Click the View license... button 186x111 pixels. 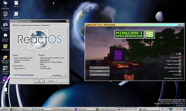(x=57, y=75)
